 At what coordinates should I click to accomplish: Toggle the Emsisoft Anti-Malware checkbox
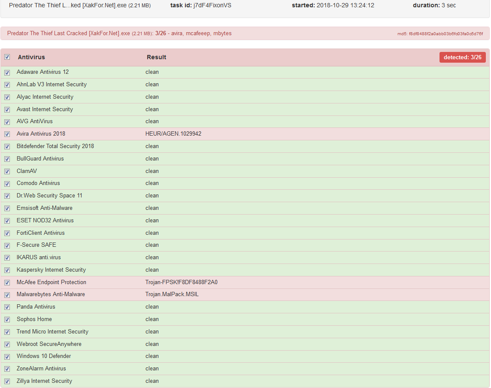pos(7,208)
